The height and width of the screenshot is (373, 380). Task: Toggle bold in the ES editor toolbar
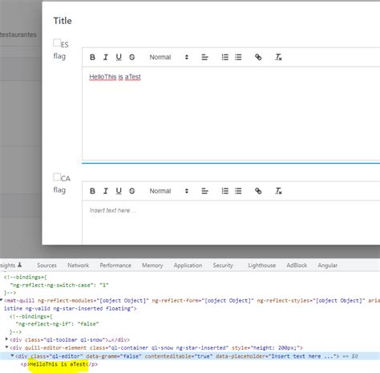[x=92, y=57]
